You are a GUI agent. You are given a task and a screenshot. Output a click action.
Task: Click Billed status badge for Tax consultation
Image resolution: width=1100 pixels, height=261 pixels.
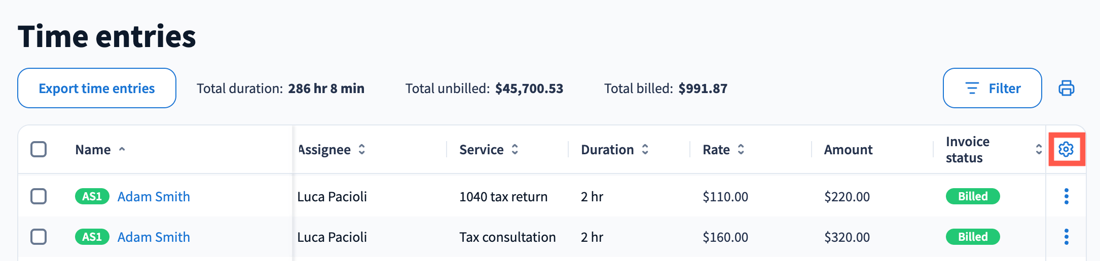pyautogui.click(x=972, y=237)
